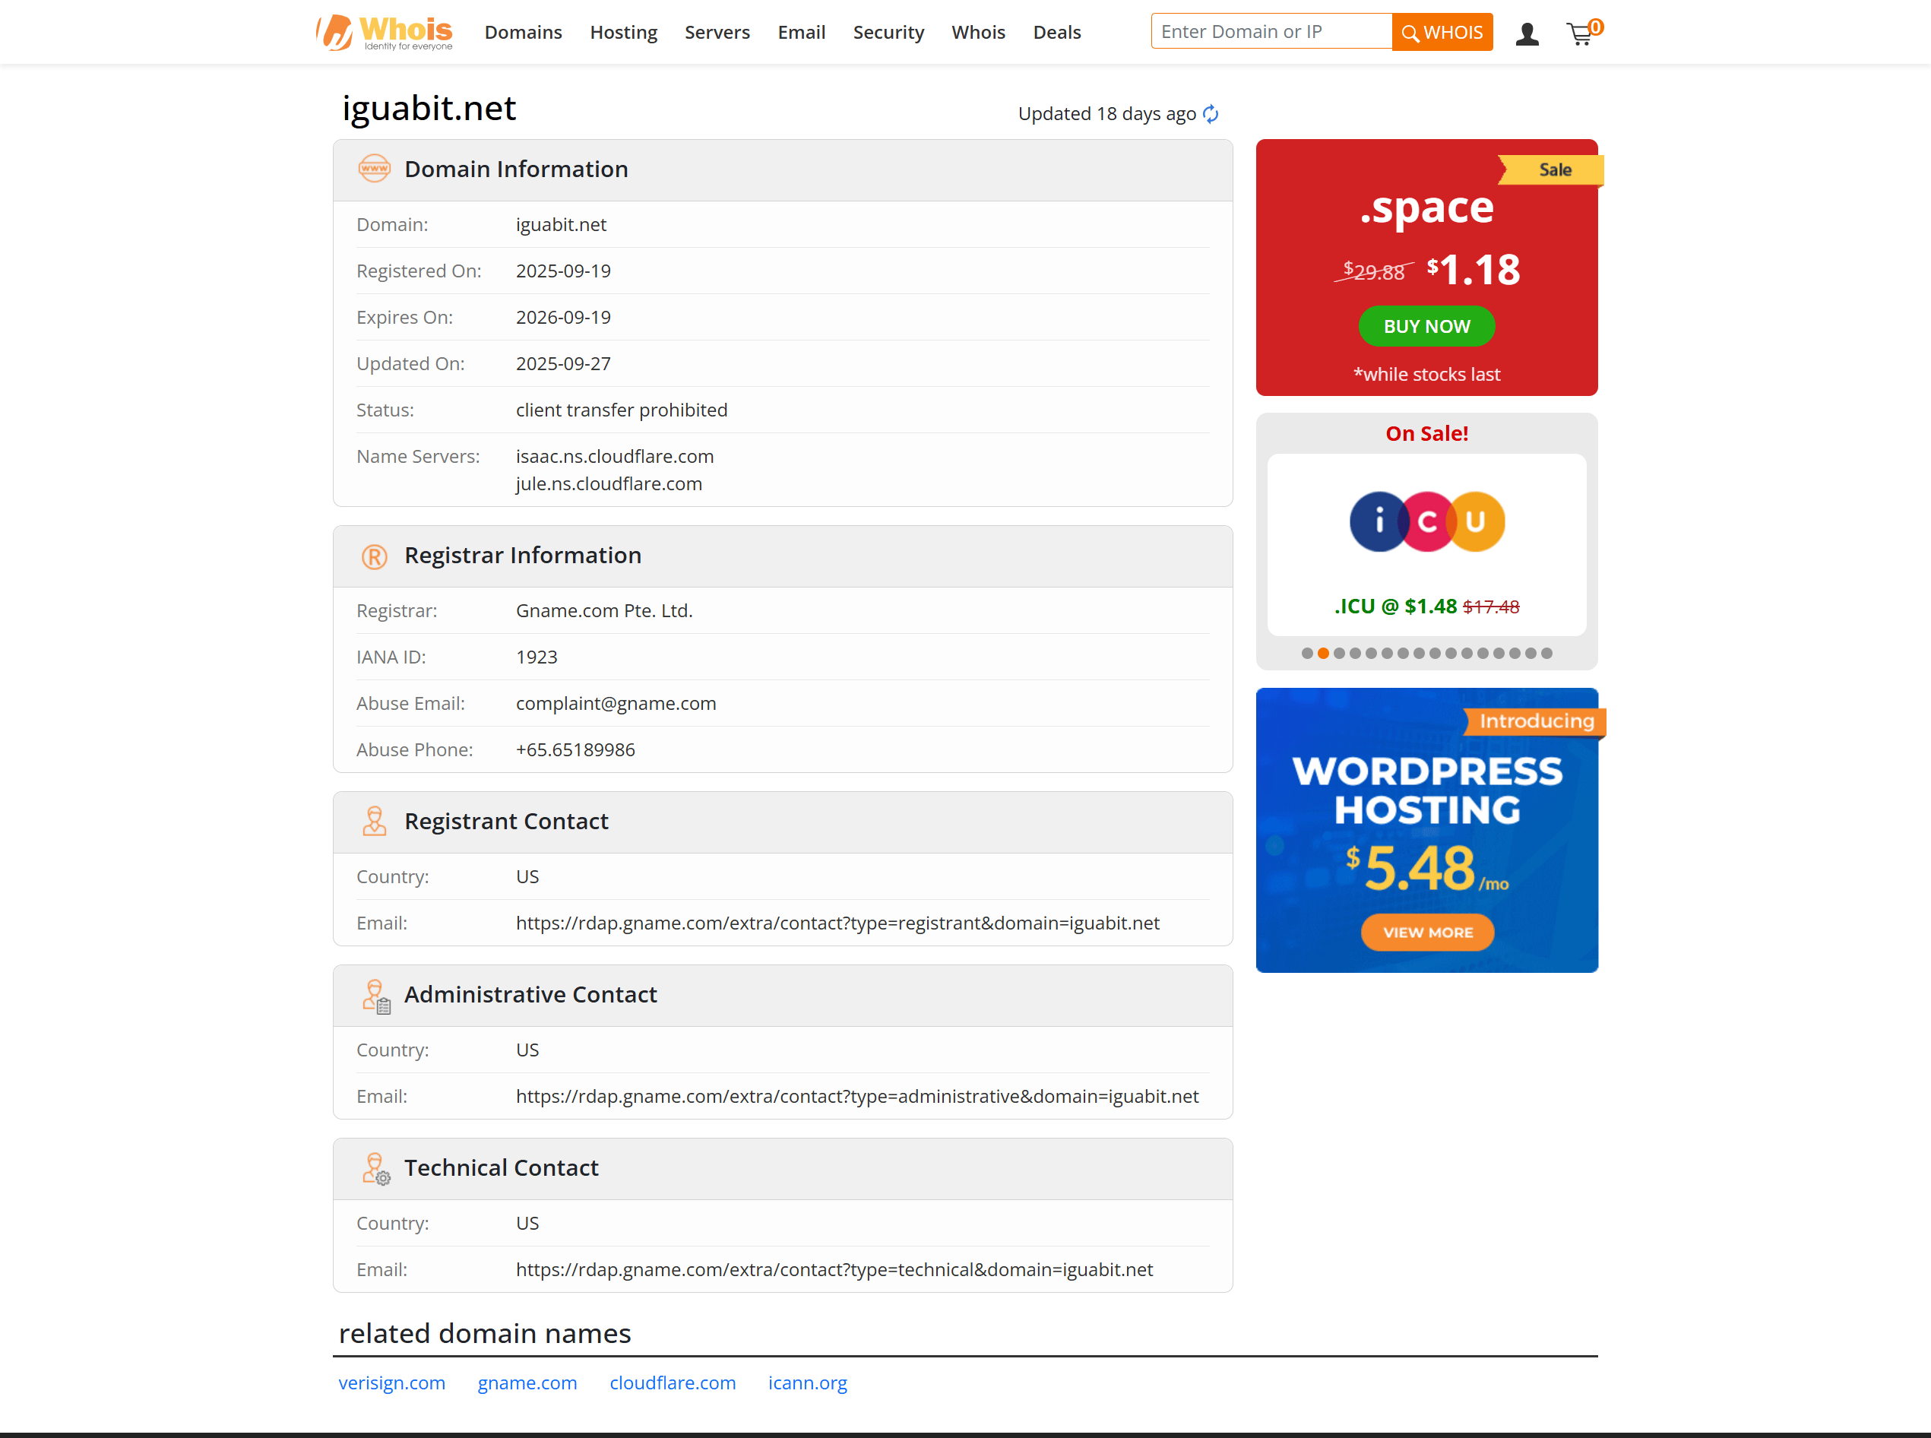This screenshot has width=1931, height=1438.
Task: Click name server jule.ns.cloudflare.com
Action: (x=609, y=484)
